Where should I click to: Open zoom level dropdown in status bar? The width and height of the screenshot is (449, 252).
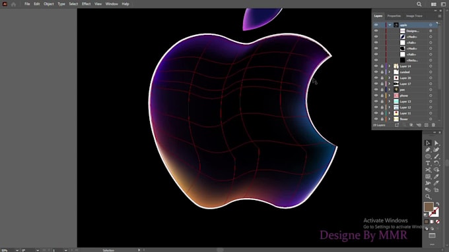coord(17,250)
